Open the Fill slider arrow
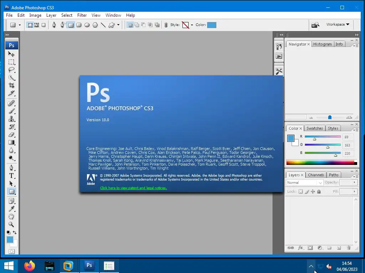 (355, 192)
